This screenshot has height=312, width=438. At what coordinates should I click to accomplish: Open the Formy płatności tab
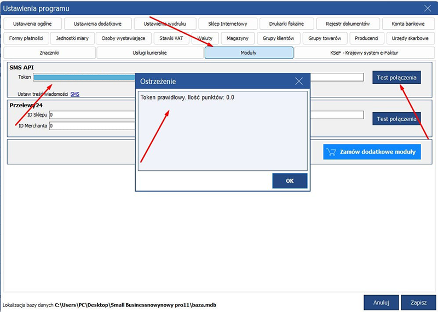click(26, 38)
